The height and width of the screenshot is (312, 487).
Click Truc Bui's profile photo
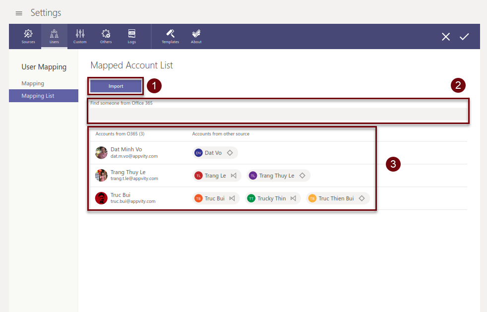(101, 198)
